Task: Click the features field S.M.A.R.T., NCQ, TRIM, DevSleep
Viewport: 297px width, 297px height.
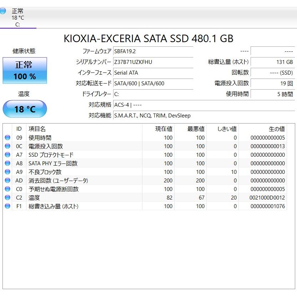Action: pyautogui.click(x=204, y=116)
